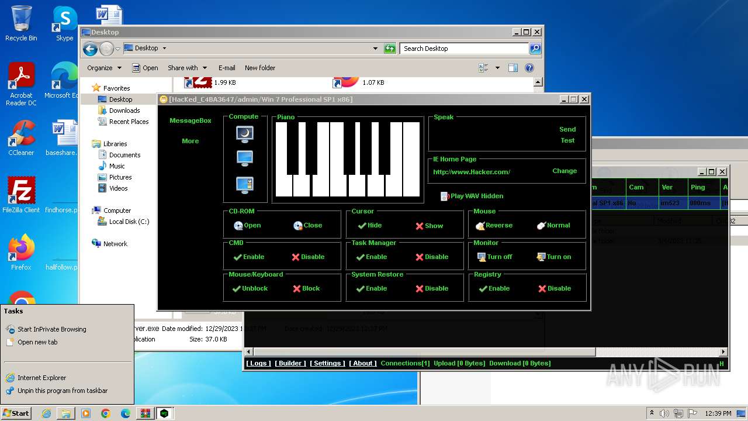The height and width of the screenshot is (421, 748).
Task: Click Test in Speak panel
Action: point(567,140)
